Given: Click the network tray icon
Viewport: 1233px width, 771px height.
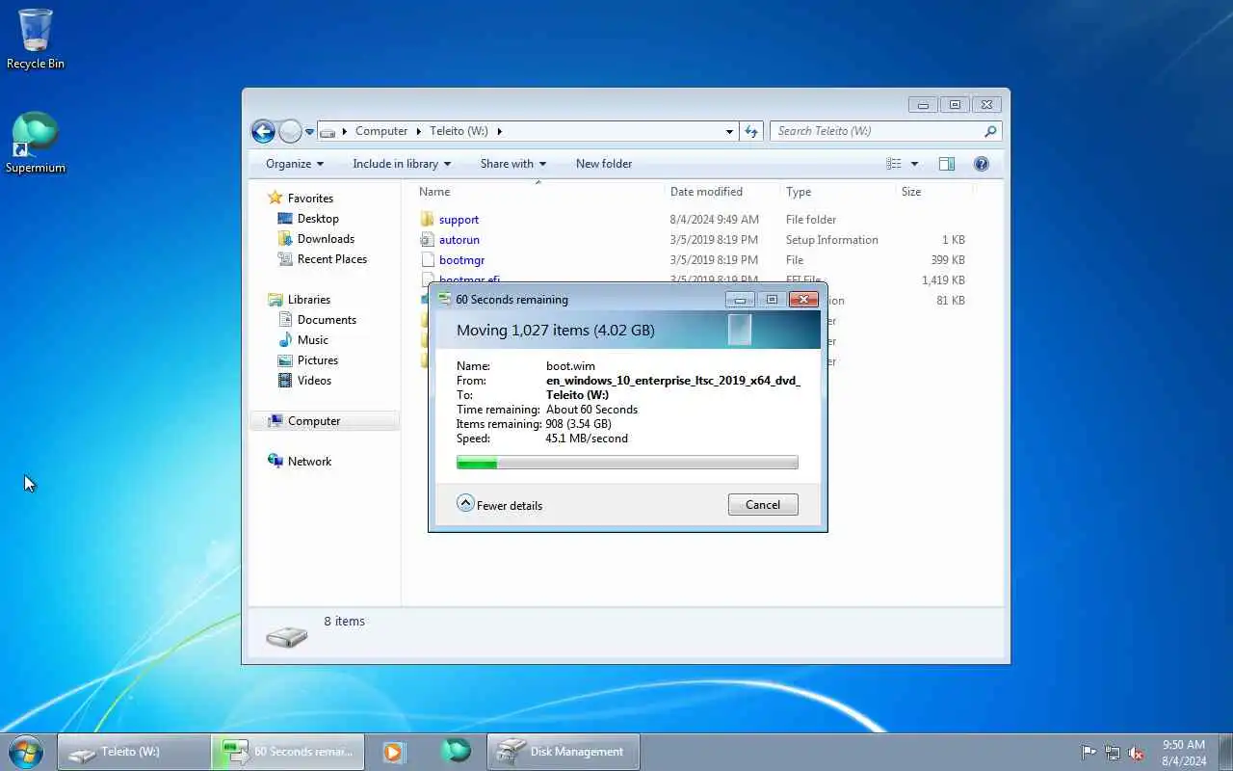Looking at the screenshot, I should tap(1113, 753).
